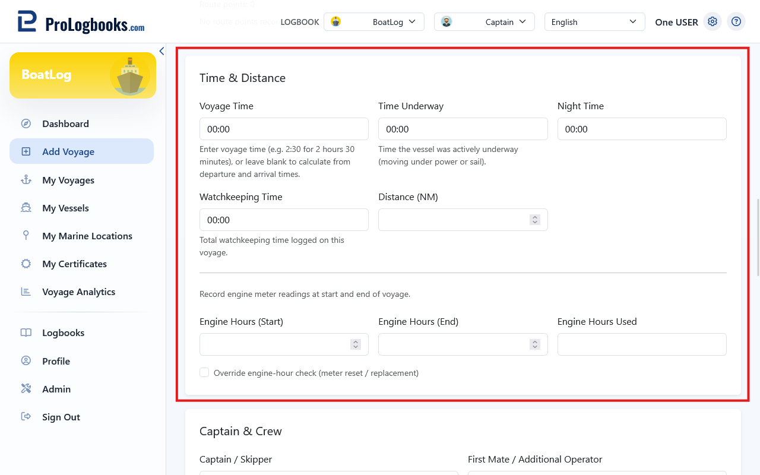760x475 pixels.
Task: Open Voyage Analytics page
Action: (x=81, y=292)
